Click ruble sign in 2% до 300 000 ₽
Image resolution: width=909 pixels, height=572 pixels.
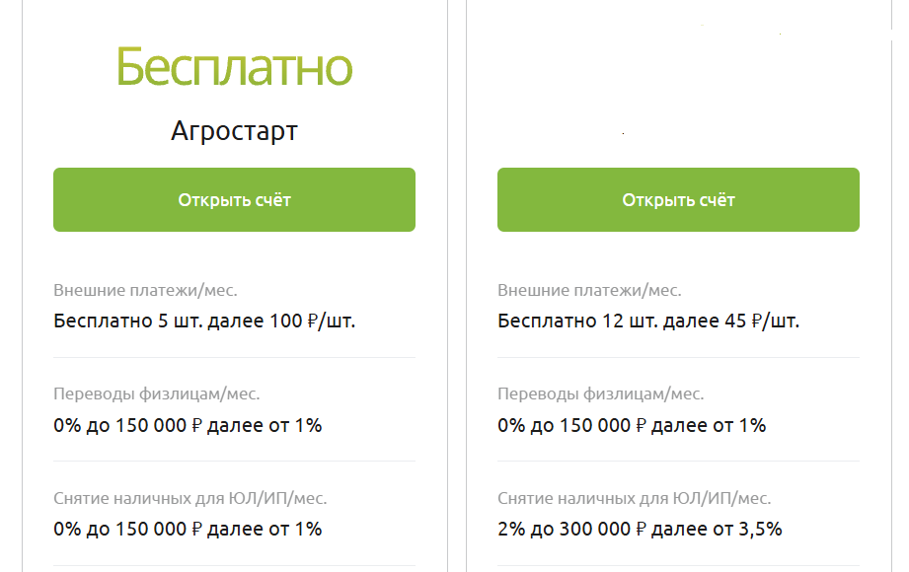coord(641,530)
